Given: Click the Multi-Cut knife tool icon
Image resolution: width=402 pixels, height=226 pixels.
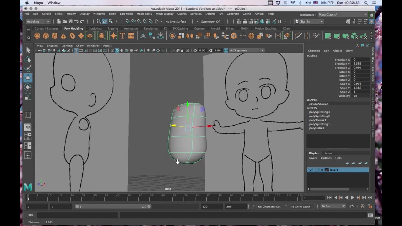Looking at the screenshot, I should [x=298, y=36].
